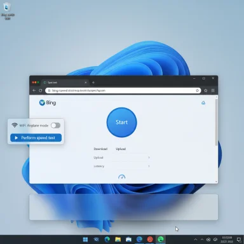Image resolution: width=244 pixels, height=244 pixels.
Task: Open the Microsoft Store taskbar icon
Action: [x=128, y=240]
